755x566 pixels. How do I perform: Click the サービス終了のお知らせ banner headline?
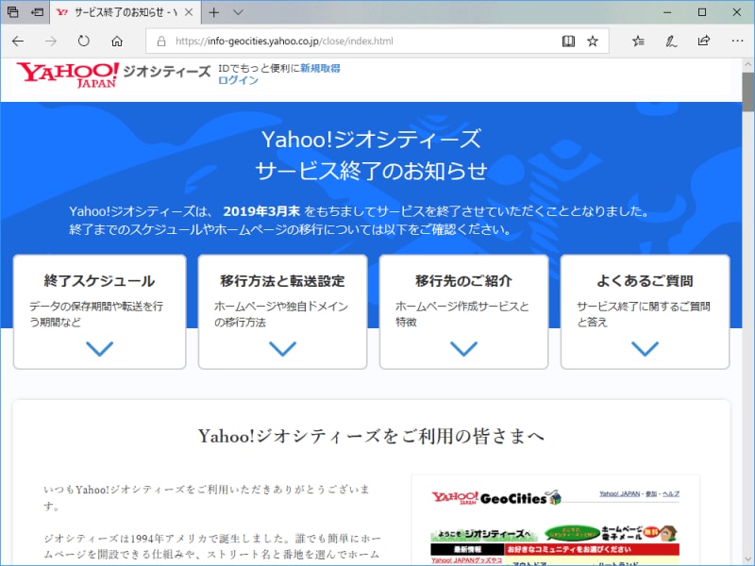coord(371,171)
